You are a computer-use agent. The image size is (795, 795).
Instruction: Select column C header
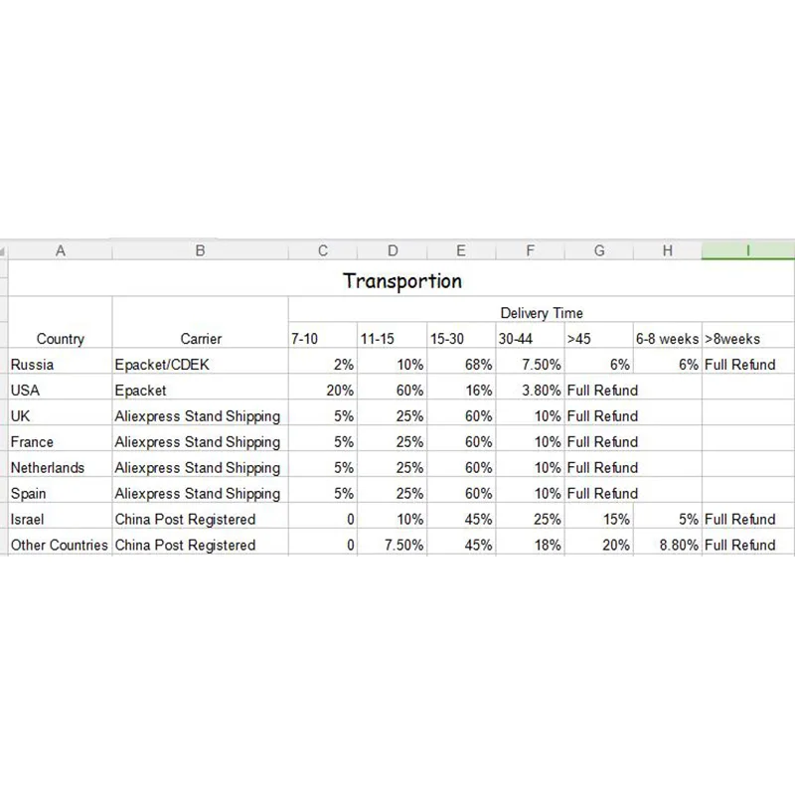[x=323, y=250]
